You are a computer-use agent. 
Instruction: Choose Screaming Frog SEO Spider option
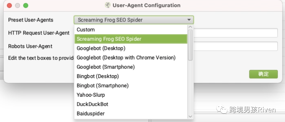[131, 39]
